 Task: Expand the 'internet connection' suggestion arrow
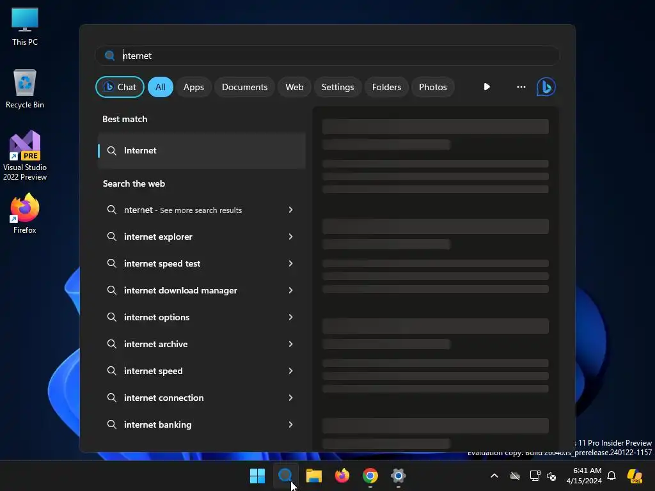click(x=290, y=398)
